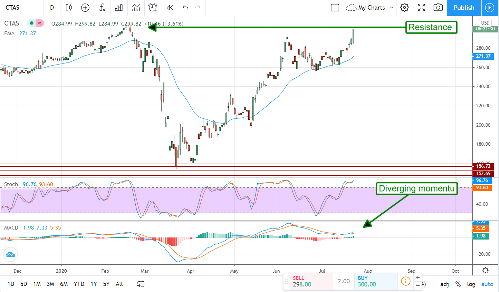Enter fullscreen mode
The width and height of the screenshot is (499, 292).
pos(421,8)
